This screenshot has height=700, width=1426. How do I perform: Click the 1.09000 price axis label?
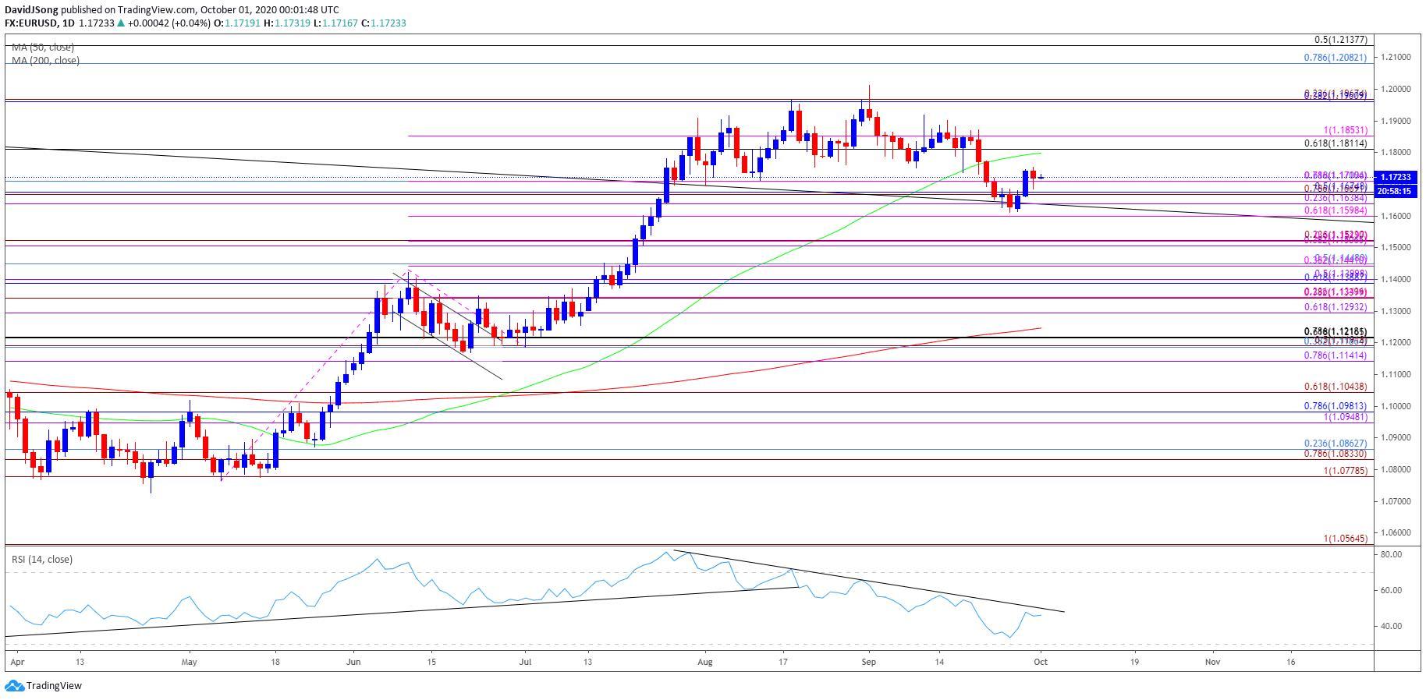tap(1394, 438)
